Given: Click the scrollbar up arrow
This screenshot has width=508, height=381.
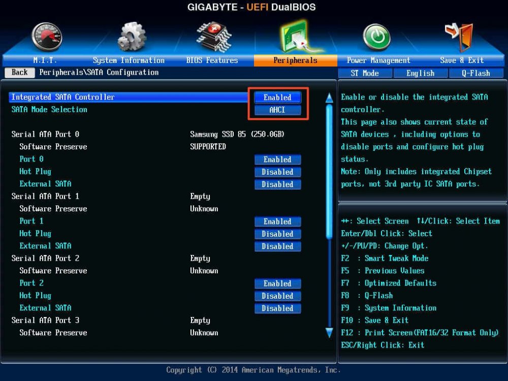Looking at the screenshot, I should pos(329,98).
